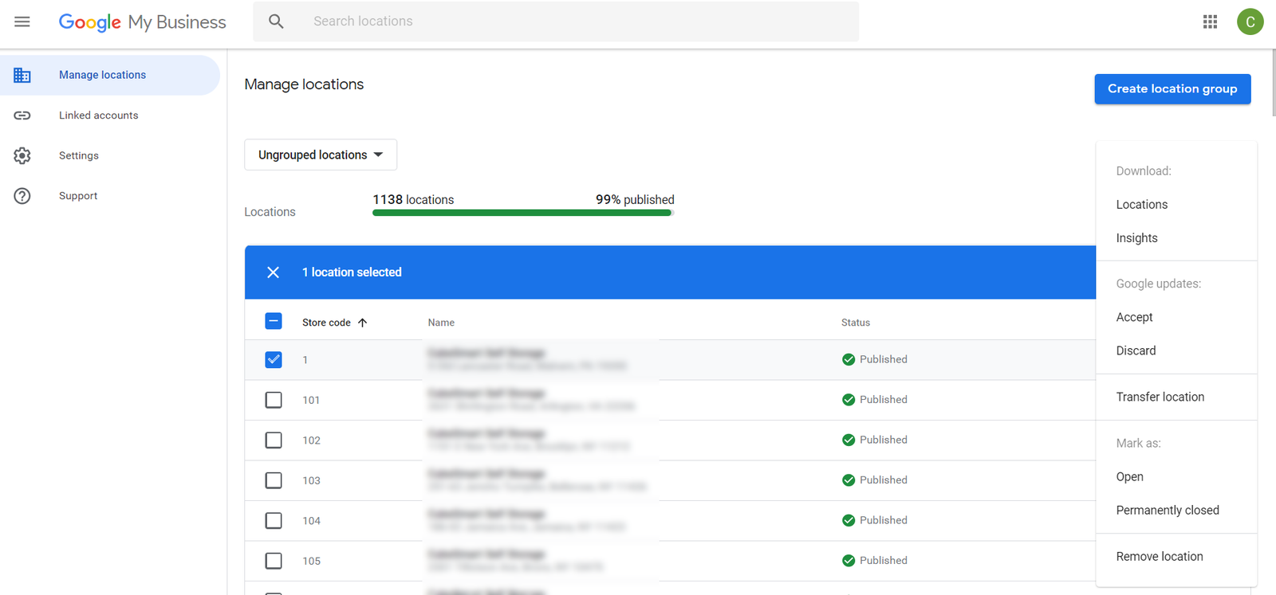
Task: Click Create location group button
Action: point(1172,88)
